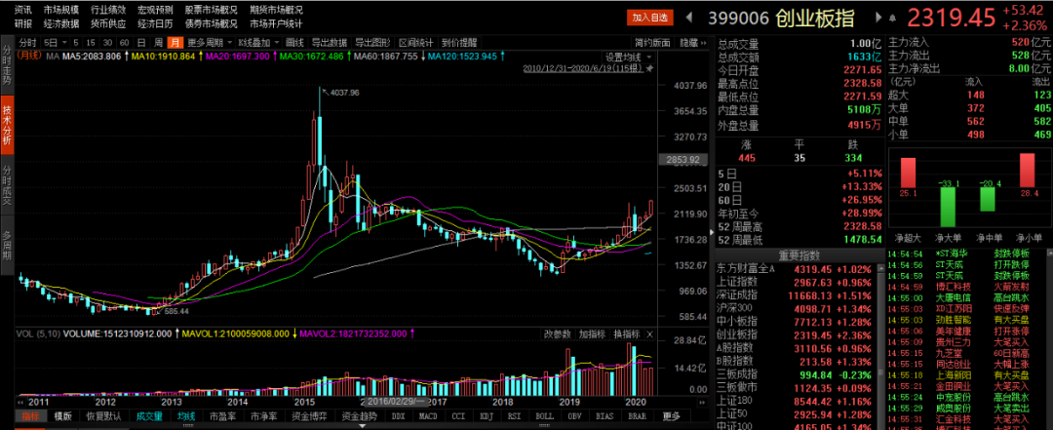Viewport: 1053px width, 430px height.
Task: Click 换指标 button in VOL panel
Action: (627, 333)
